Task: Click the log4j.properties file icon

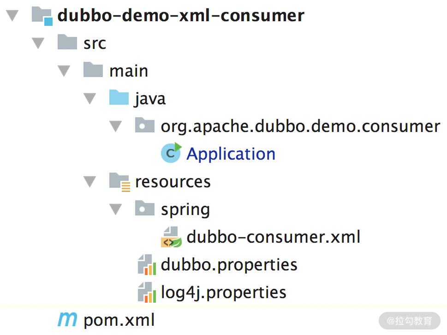Action: point(147,293)
